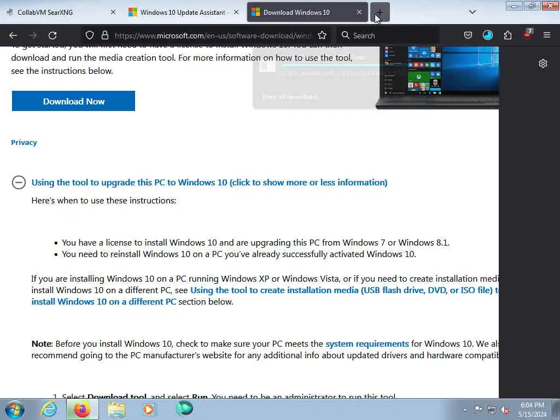Click the blue circular downloads progress icon
The height and width of the screenshot is (420, 560).
pyautogui.click(x=487, y=35)
